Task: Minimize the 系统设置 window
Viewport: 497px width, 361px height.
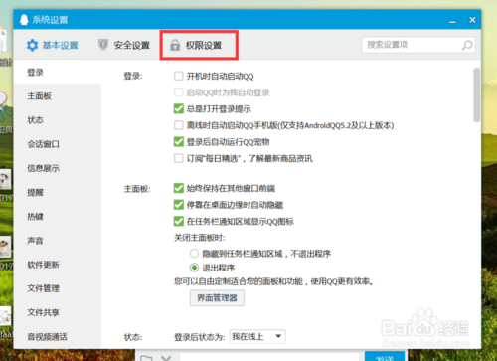Action: click(452, 21)
